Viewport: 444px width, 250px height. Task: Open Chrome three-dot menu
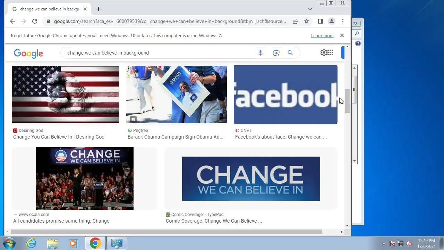pos(343,21)
